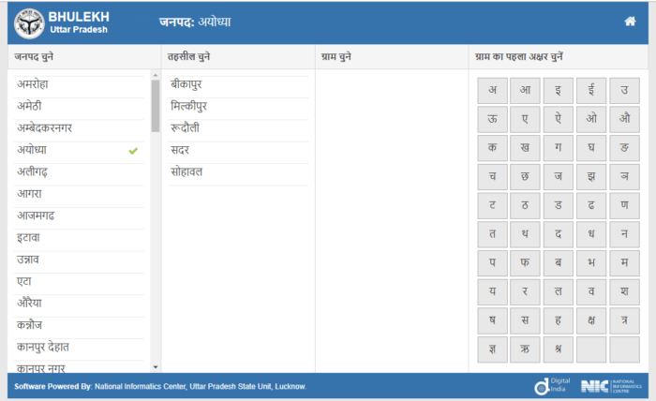656x401 pixels.
Task: Choose first letter क्ष
Action: (x=591, y=321)
